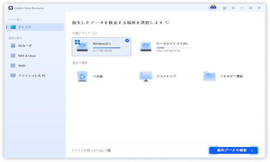270x162 pixels.
Task: Click the RAID stack icon in sidebar
Action: 13,65
